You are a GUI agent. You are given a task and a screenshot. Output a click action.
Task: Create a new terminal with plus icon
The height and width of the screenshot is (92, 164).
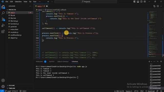pos(149,62)
